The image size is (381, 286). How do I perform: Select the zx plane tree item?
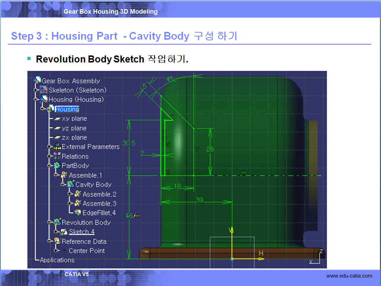click(74, 138)
